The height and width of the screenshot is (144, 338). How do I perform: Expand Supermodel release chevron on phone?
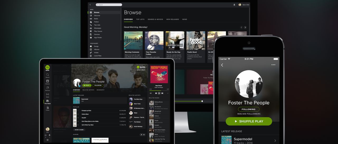click(275, 141)
